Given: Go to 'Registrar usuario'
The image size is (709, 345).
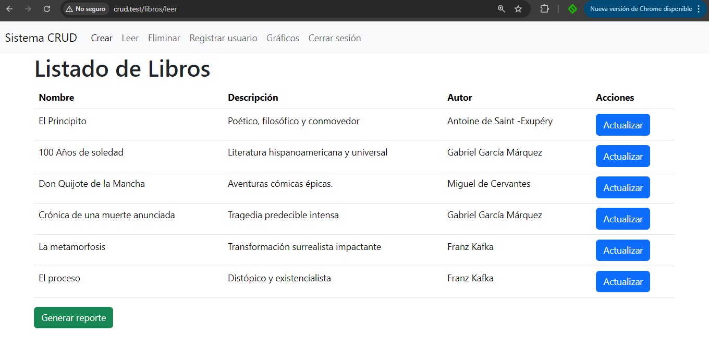Looking at the screenshot, I should (223, 38).
